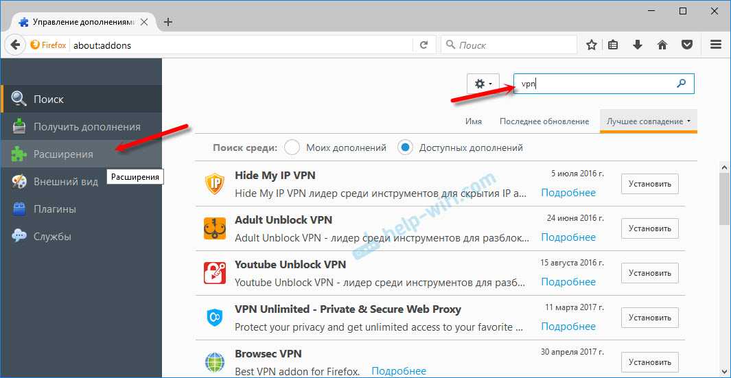
Task: Open the 'Расширения' sidebar section
Action: click(63, 154)
